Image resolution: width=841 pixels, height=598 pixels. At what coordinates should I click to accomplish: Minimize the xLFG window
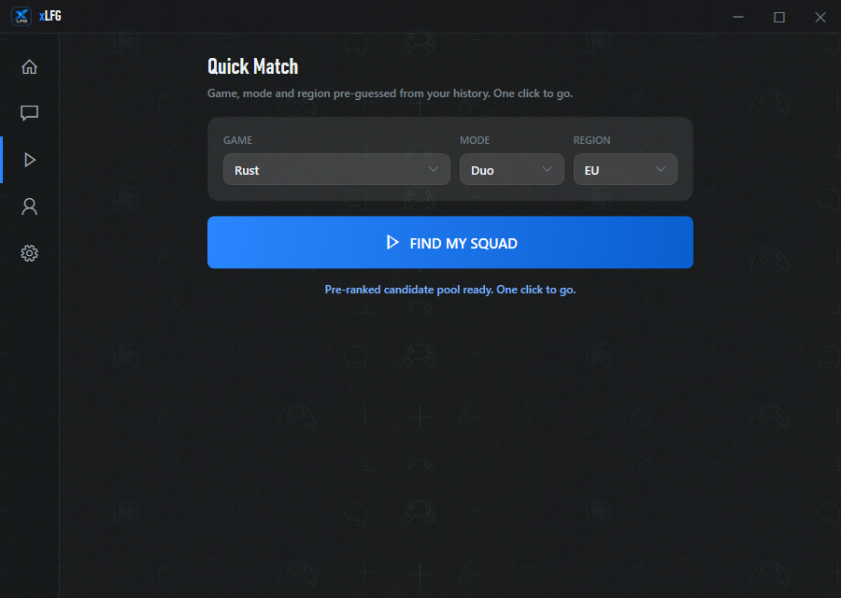click(738, 17)
